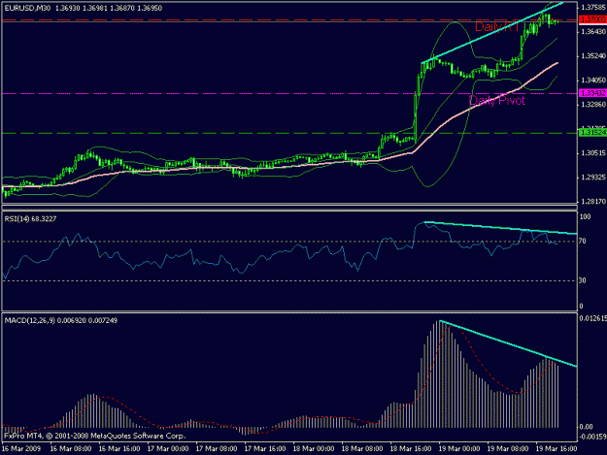Viewport: 607px width, 455px height.
Task: Click the 1.28170 price scale value
Action: tap(593, 202)
